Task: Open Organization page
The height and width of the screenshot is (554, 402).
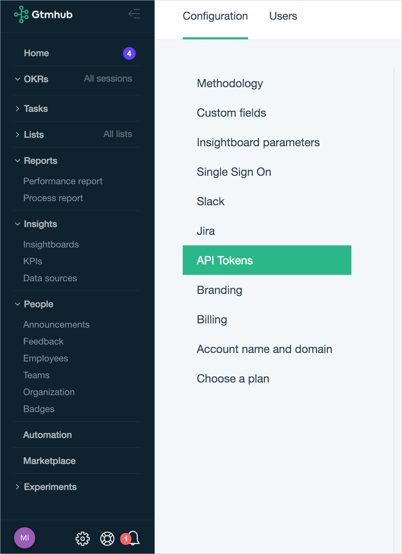Action: tap(49, 392)
